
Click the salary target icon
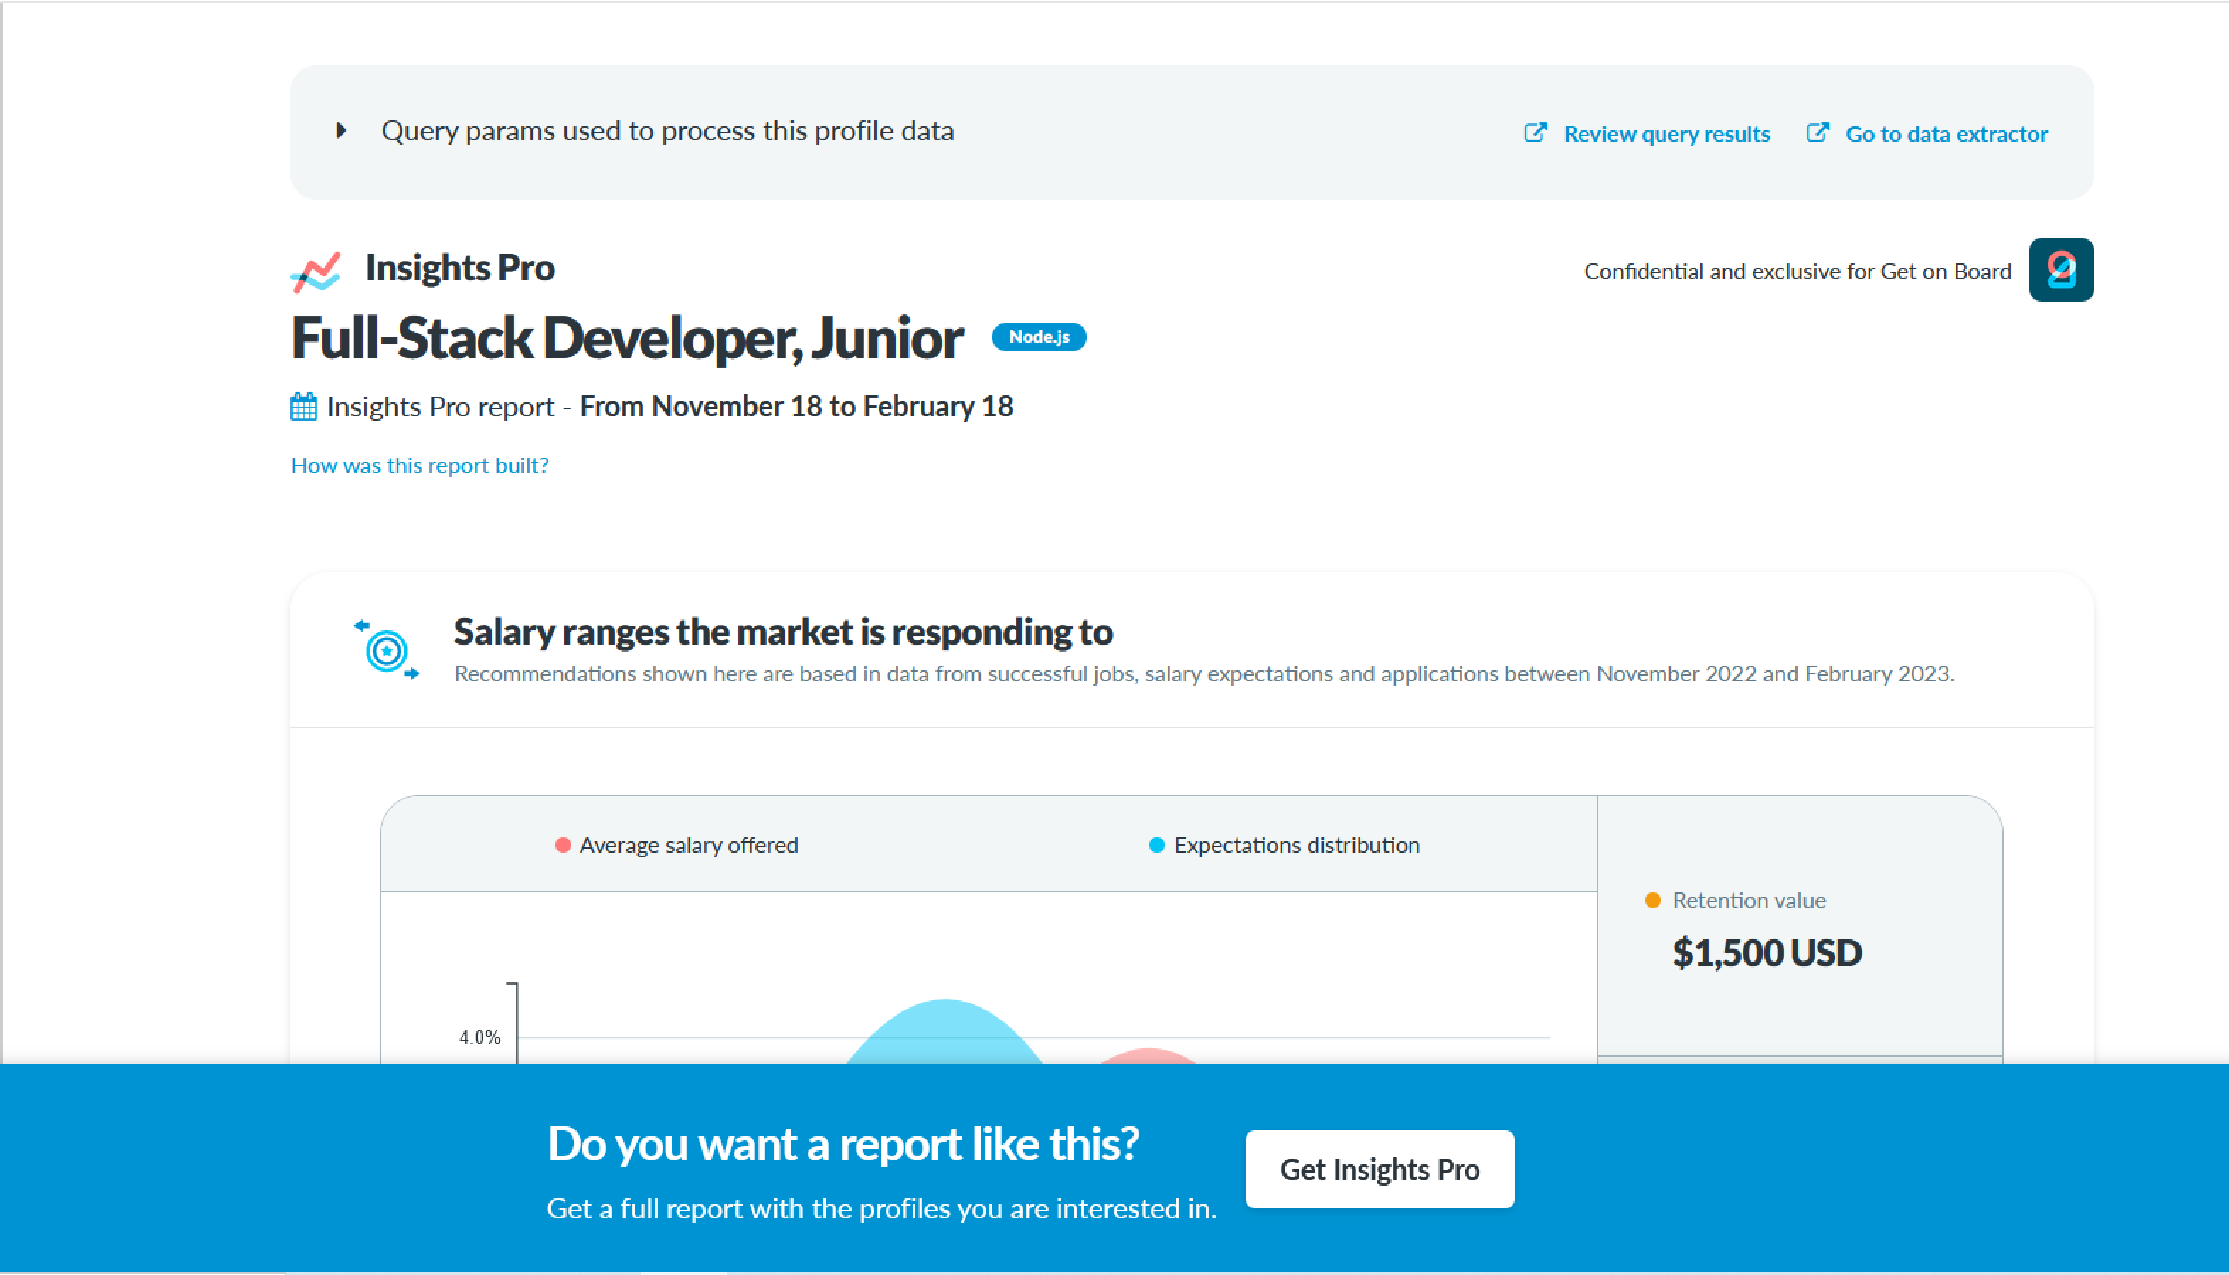point(386,650)
